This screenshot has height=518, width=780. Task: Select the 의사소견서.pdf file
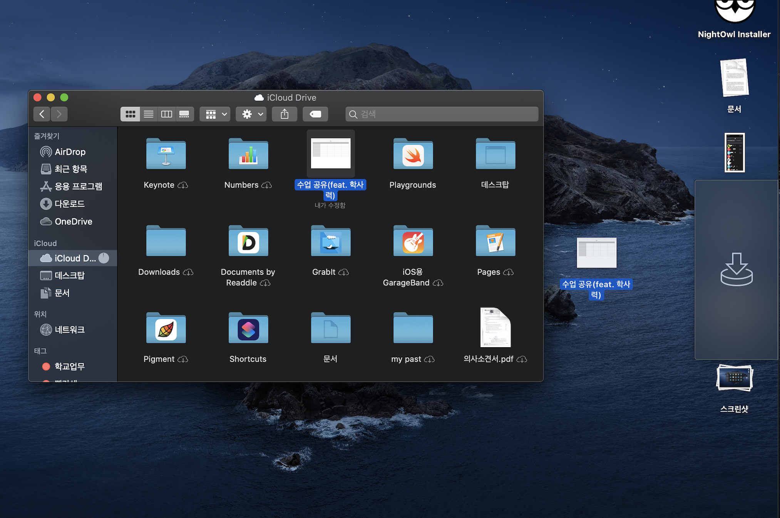(495, 328)
